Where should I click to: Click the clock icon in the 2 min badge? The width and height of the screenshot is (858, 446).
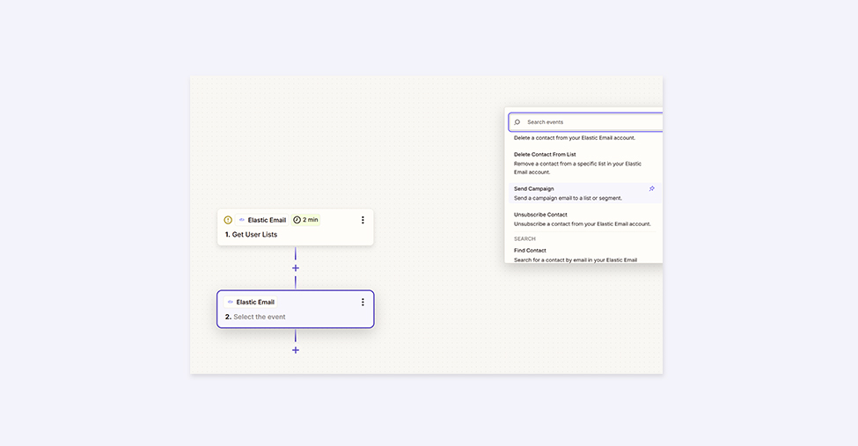(x=297, y=220)
